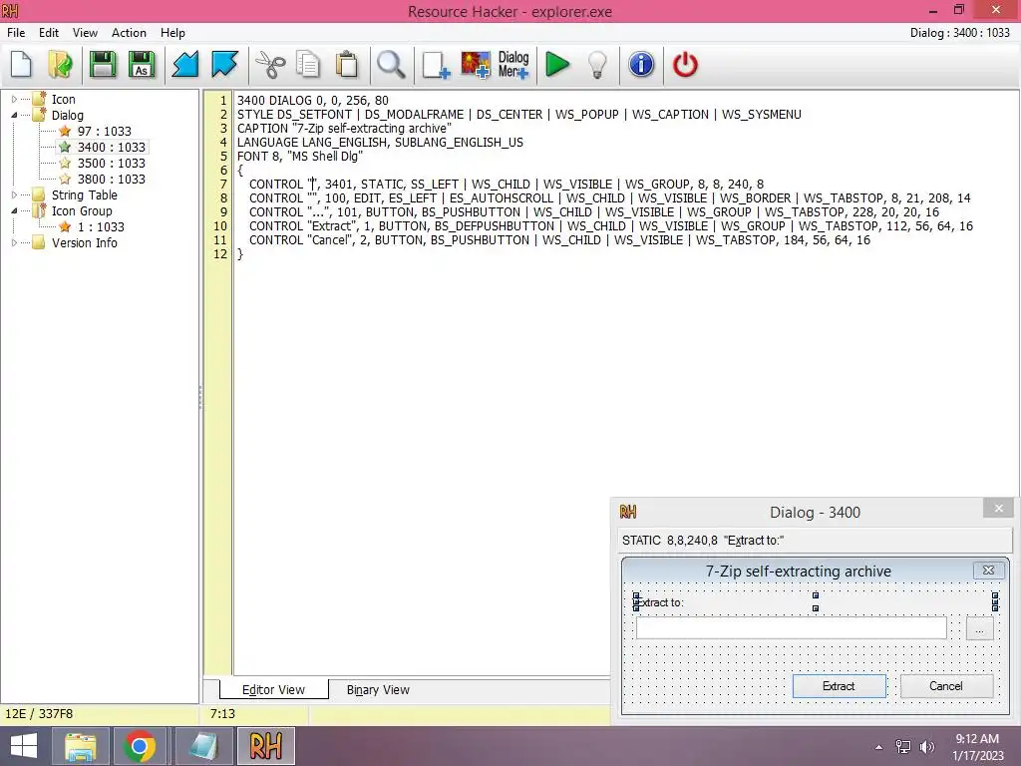Image resolution: width=1021 pixels, height=766 pixels.
Task: Expand the Icon tree node
Action: tap(14, 99)
